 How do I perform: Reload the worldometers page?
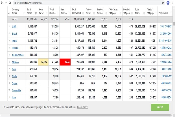tap(10, 3)
